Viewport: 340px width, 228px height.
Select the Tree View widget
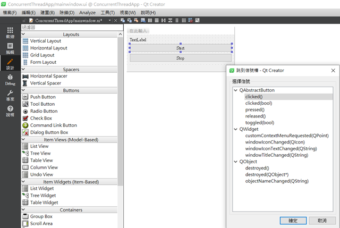[x=40, y=154]
